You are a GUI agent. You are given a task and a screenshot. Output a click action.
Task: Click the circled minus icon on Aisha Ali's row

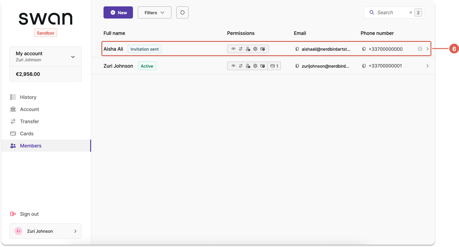(x=420, y=49)
